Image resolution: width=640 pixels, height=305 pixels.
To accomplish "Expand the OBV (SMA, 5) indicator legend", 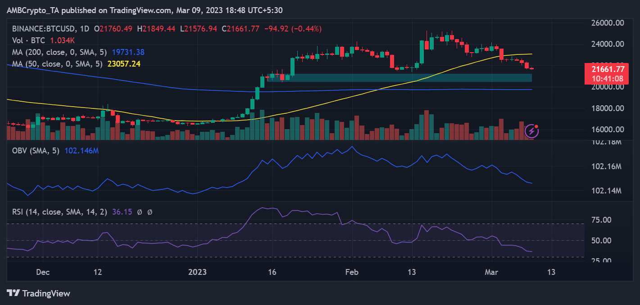I will 36,150.
